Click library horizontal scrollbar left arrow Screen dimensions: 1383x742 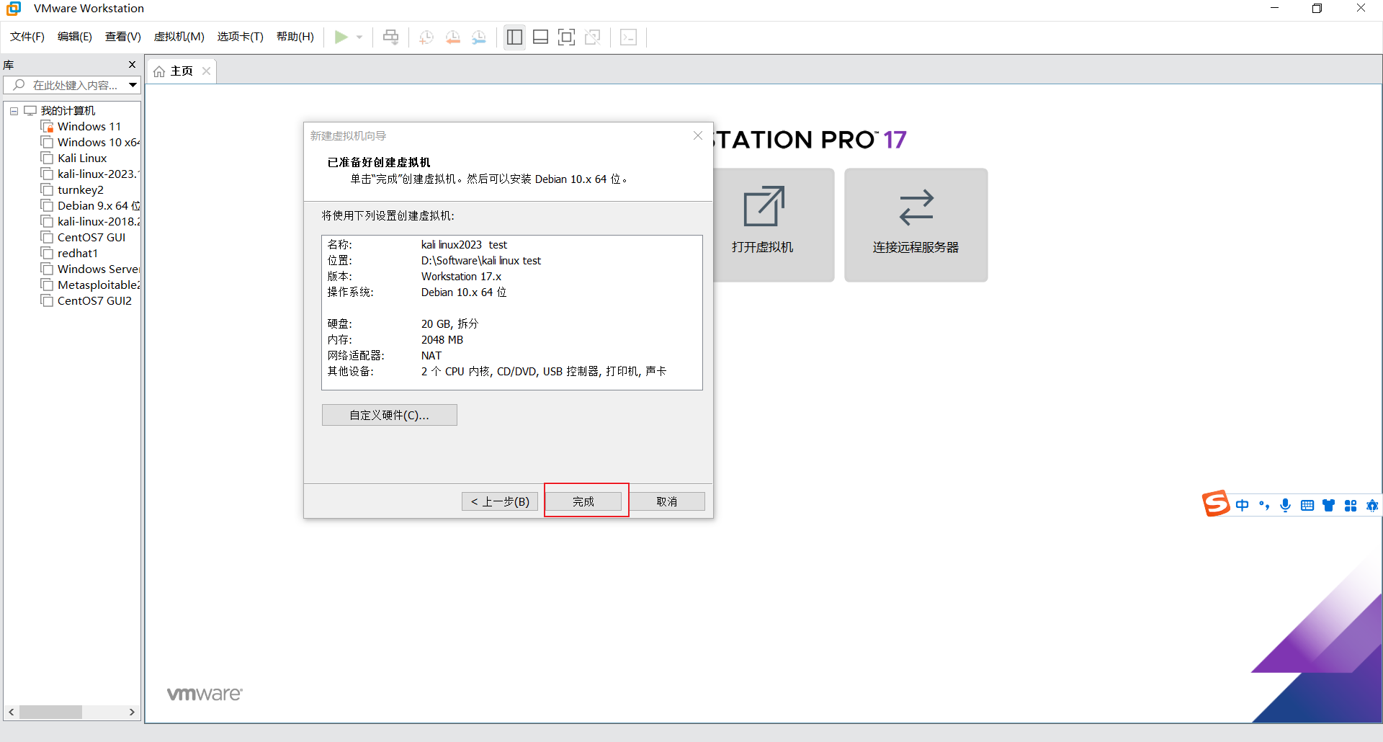tap(11, 712)
